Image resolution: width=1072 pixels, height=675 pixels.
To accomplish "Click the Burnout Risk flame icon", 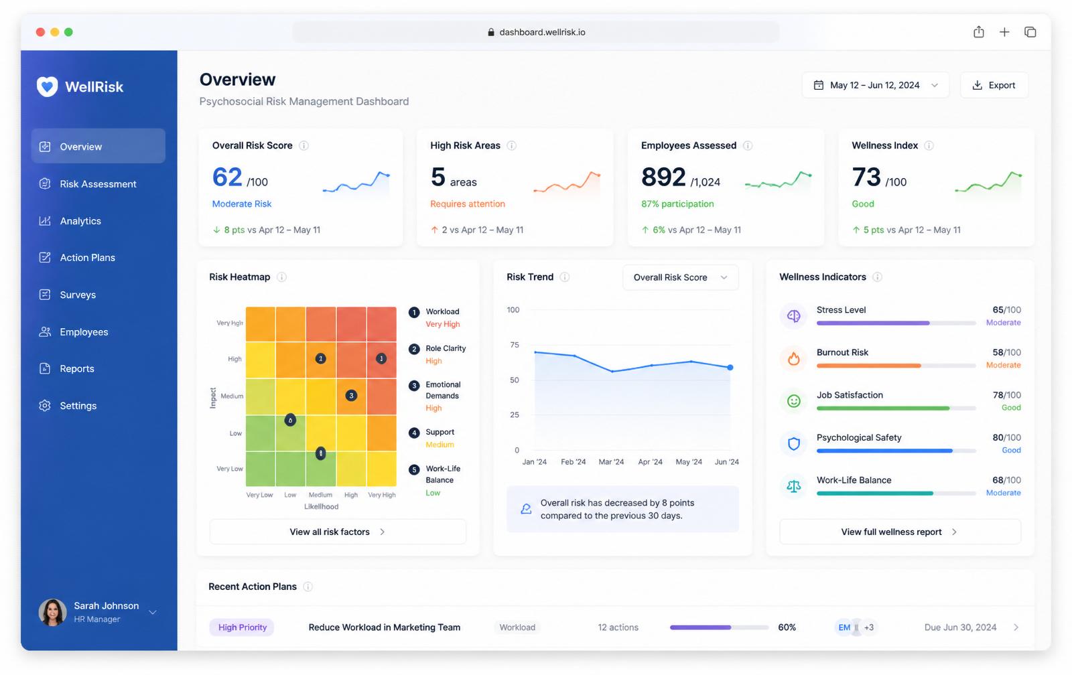I will coord(794,359).
